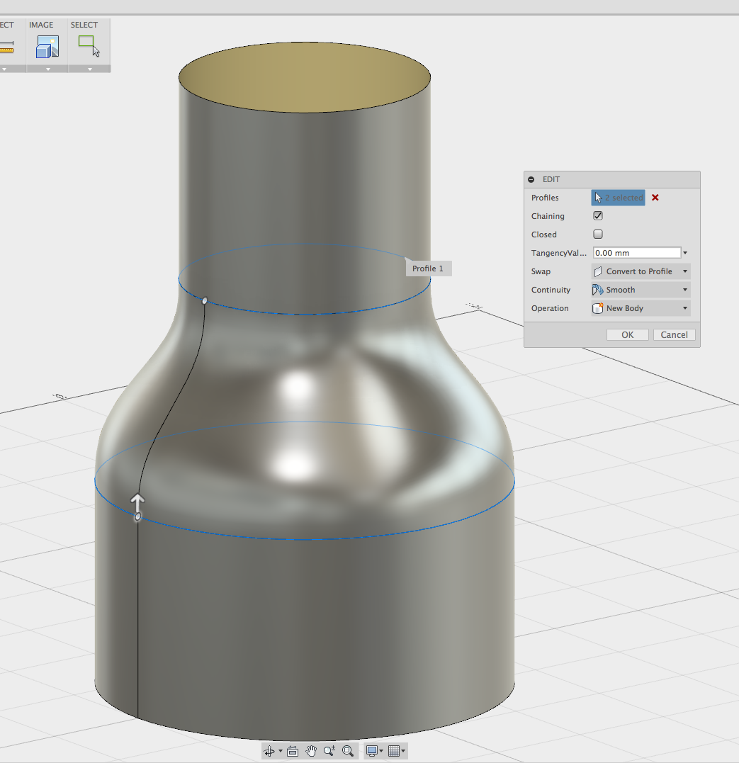Collapse the EDIT dialog header
Viewport: 739px width, 763px height.
point(531,179)
